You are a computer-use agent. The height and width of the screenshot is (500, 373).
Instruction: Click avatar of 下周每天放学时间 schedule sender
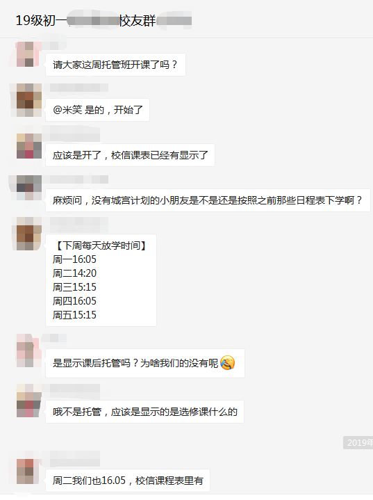pos(29,234)
